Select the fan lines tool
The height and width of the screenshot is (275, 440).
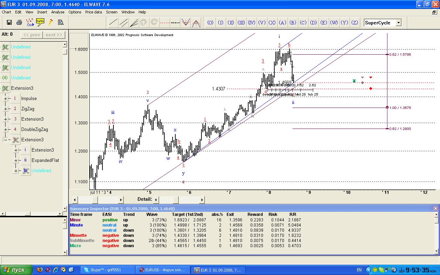[x=133, y=23]
